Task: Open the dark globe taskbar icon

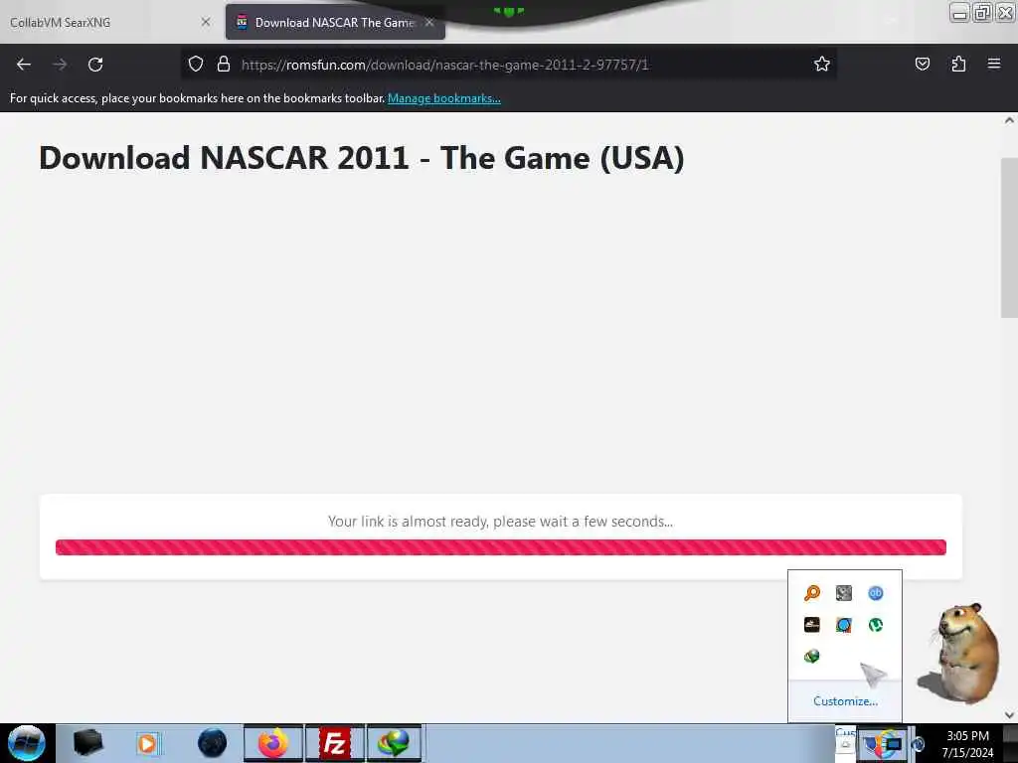Action: click(212, 743)
